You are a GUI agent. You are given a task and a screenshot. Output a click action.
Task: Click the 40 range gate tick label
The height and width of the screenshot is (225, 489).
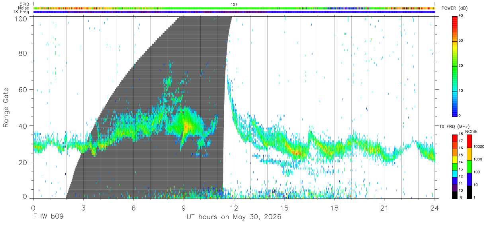coord(23,126)
